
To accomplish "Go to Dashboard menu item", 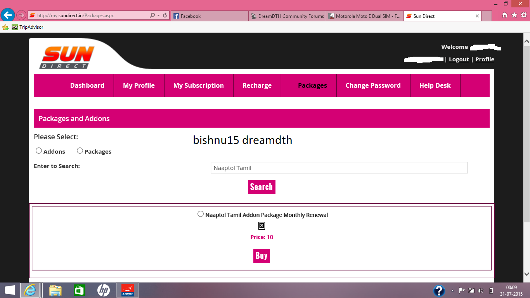I will point(87,85).
